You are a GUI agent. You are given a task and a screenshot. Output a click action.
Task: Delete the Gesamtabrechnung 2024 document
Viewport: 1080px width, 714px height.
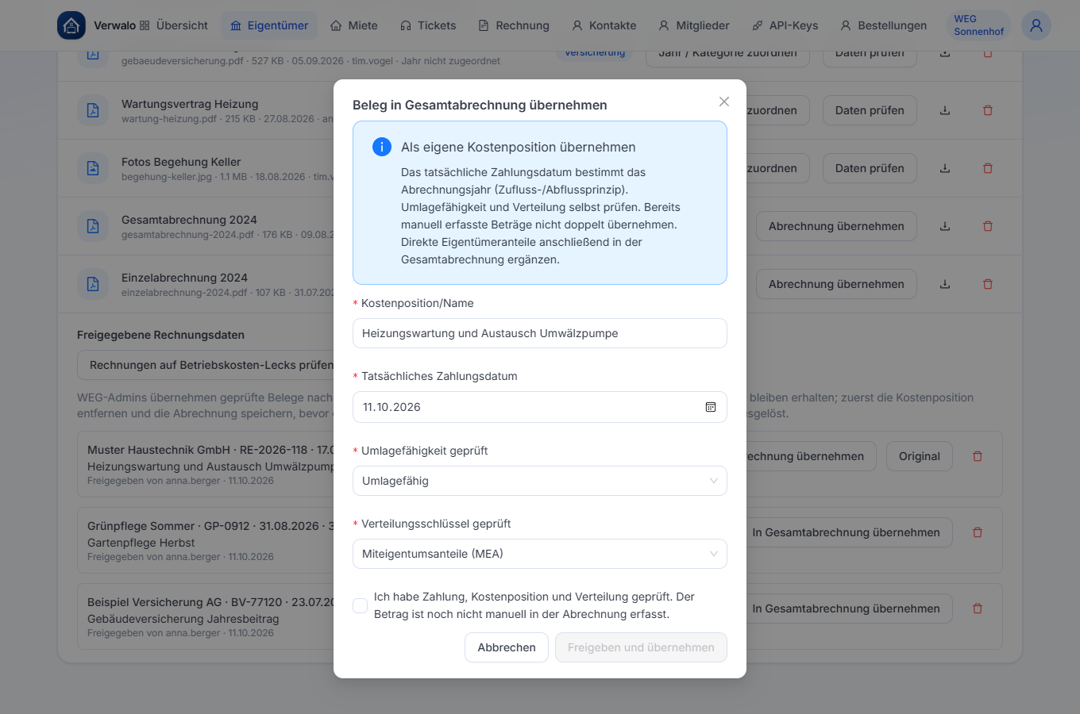988,226
